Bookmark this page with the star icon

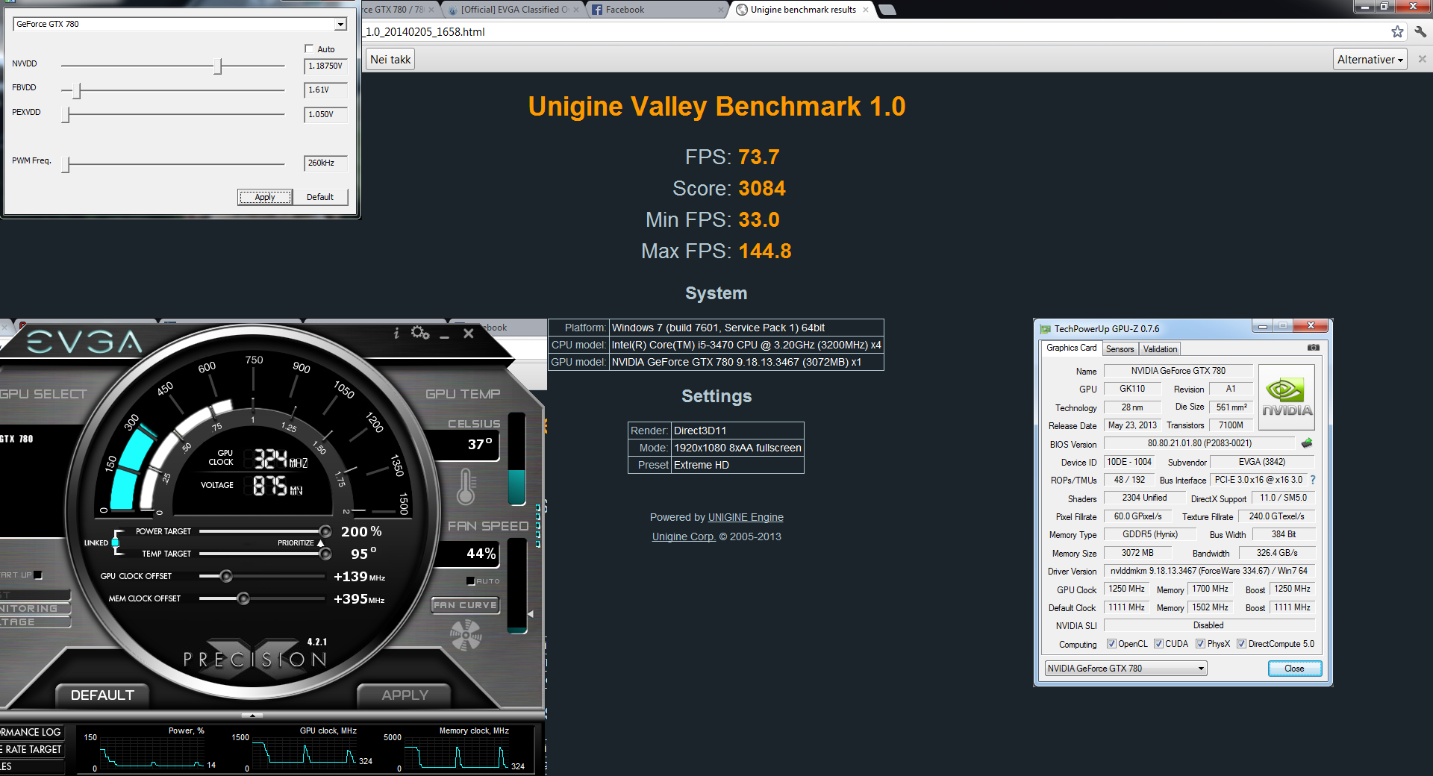click(1397, 31)
